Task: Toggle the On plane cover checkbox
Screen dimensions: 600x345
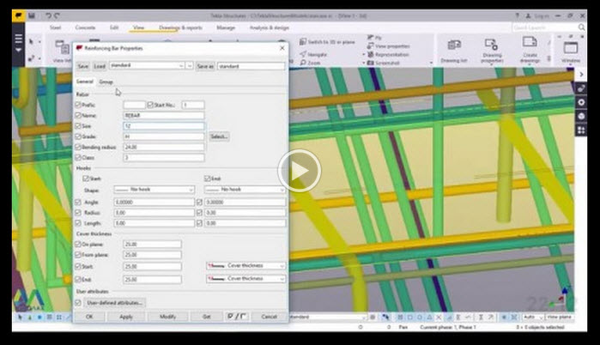Action: tap(78, 244)
